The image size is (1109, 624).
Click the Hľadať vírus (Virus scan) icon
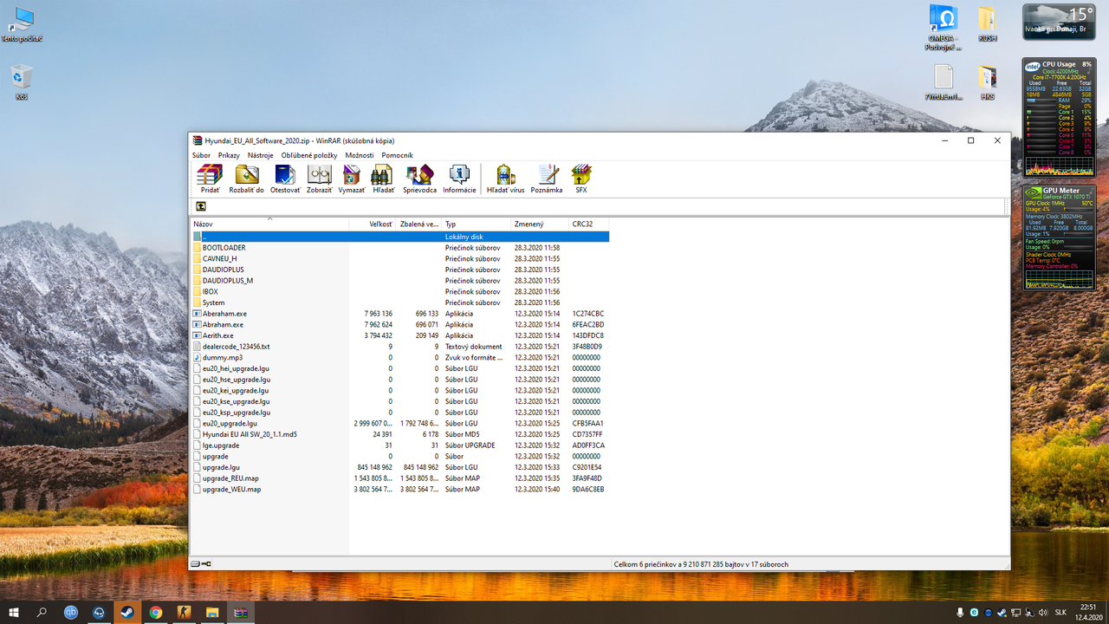pos(505,179)
